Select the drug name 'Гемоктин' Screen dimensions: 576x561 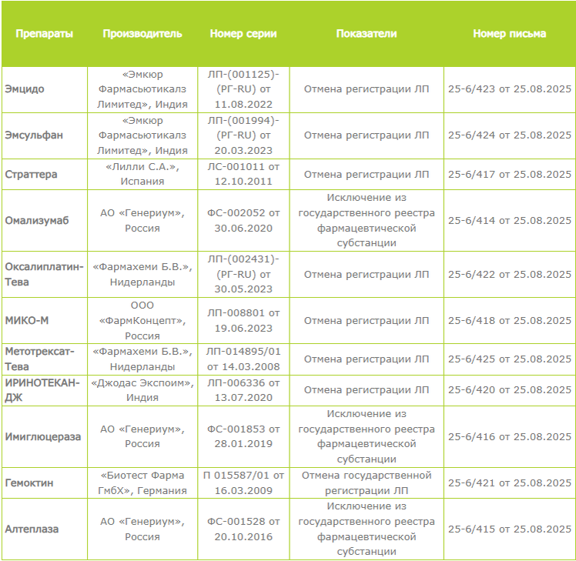[29, 483]
